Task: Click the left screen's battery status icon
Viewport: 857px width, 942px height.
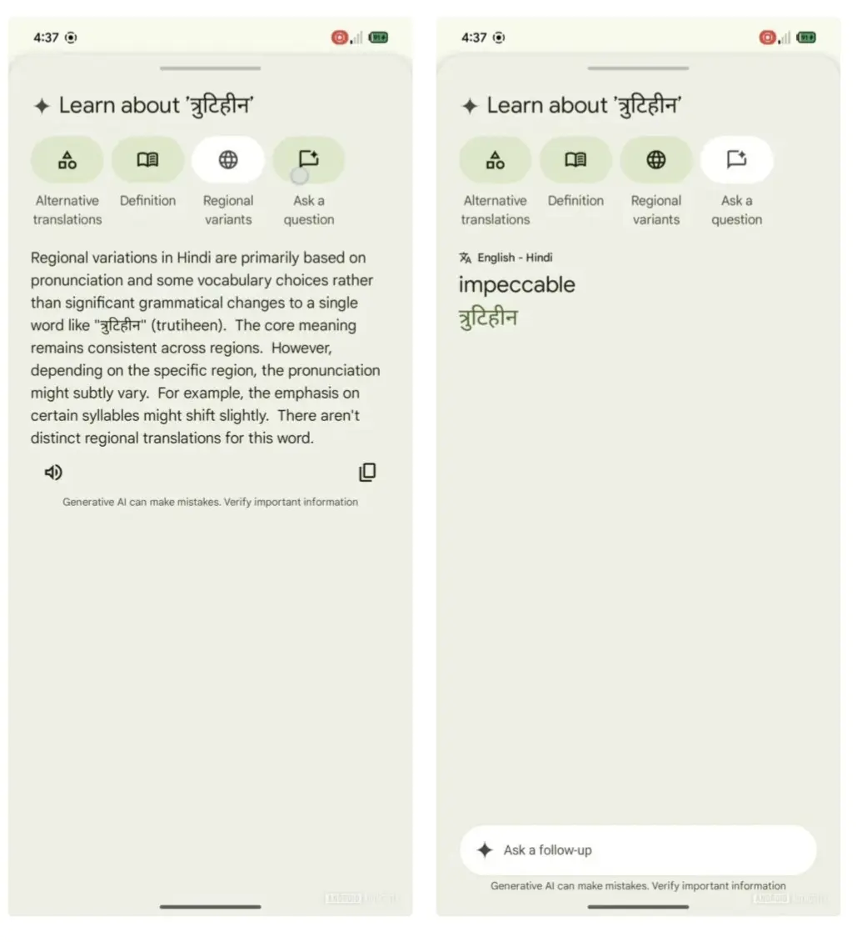Action: (x=378, y=38)
